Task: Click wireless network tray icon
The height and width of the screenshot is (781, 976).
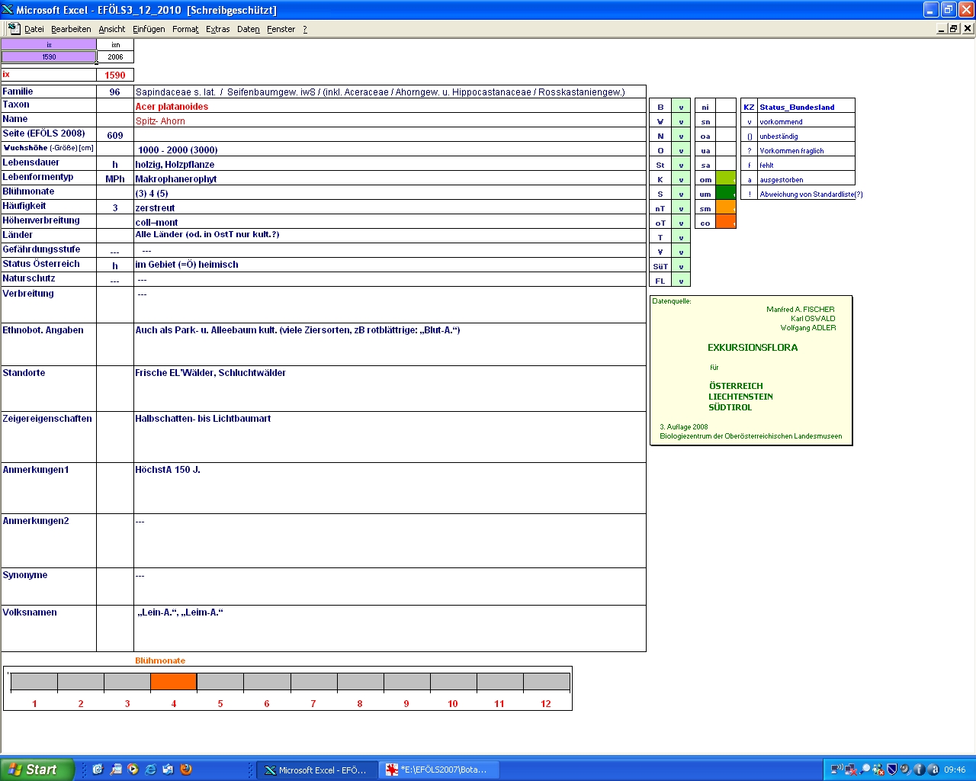Action: (836, 770)
